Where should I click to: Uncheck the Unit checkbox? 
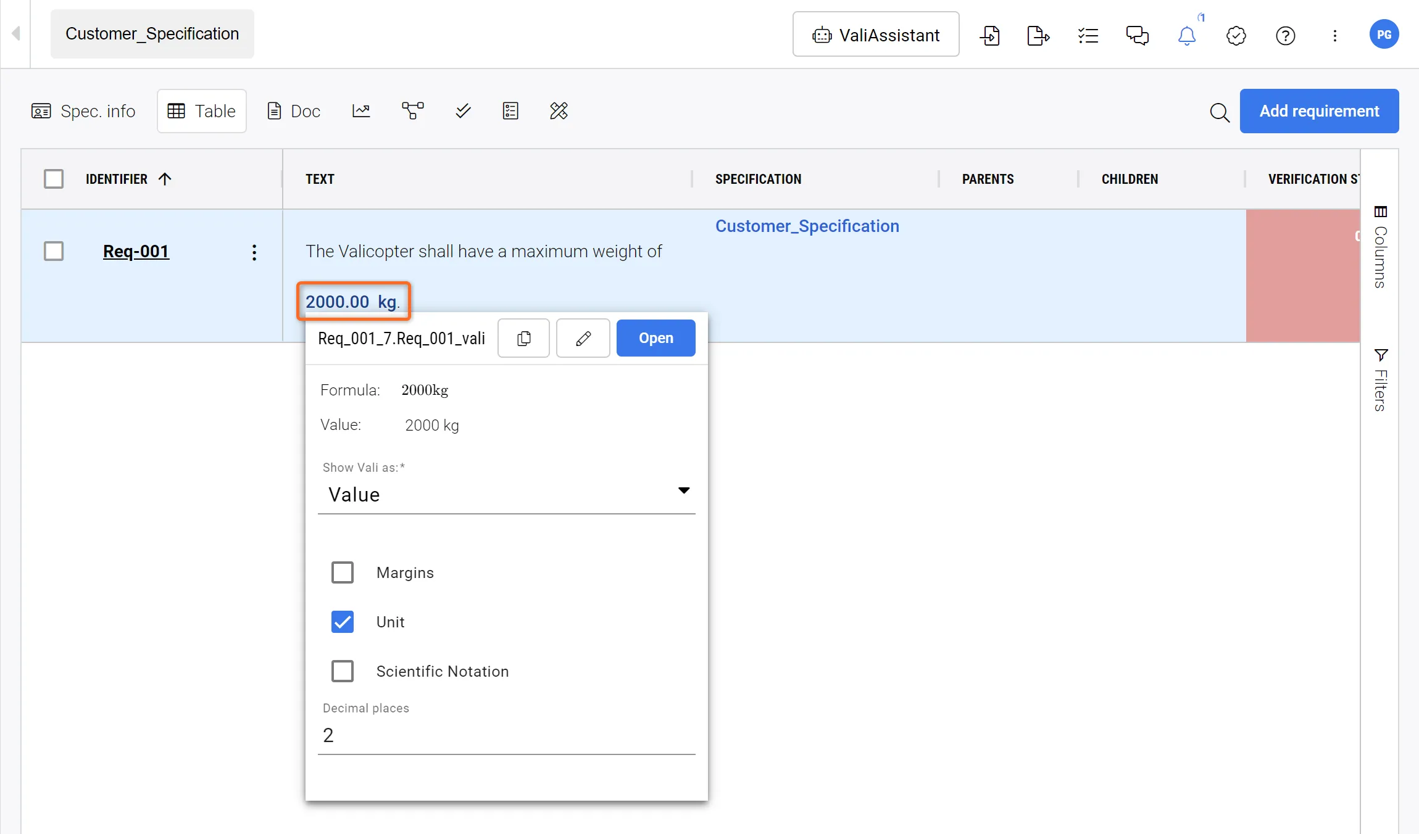pyautogui.click(x=343, y=622)
